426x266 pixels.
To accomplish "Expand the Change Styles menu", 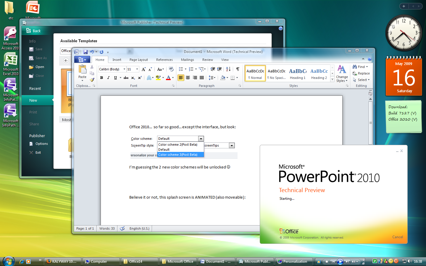I will click(x=342, y=74).
